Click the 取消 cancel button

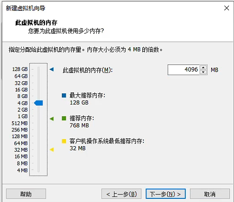210,194
